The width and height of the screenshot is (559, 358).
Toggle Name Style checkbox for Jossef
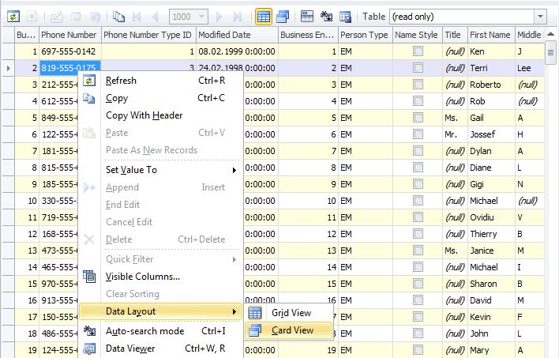[x=418, y=134]
